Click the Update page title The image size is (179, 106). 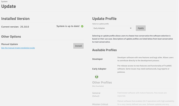9,6
